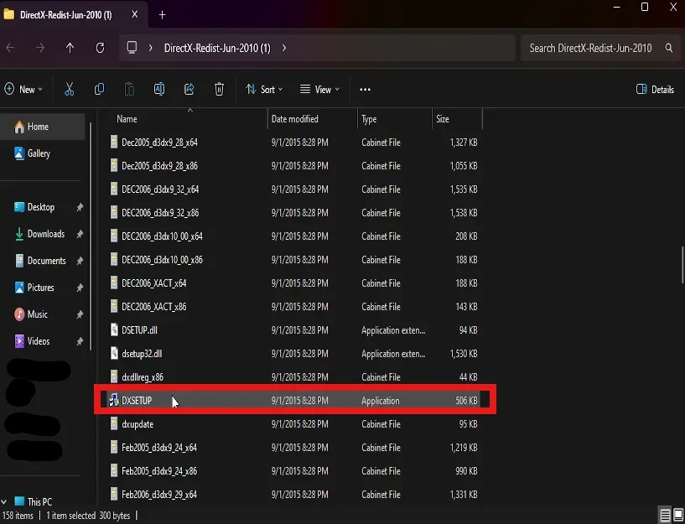The height and width of the screenshot is (524, 685).
Task: Click the Delete trash can icon
Action: click(219, 90)
